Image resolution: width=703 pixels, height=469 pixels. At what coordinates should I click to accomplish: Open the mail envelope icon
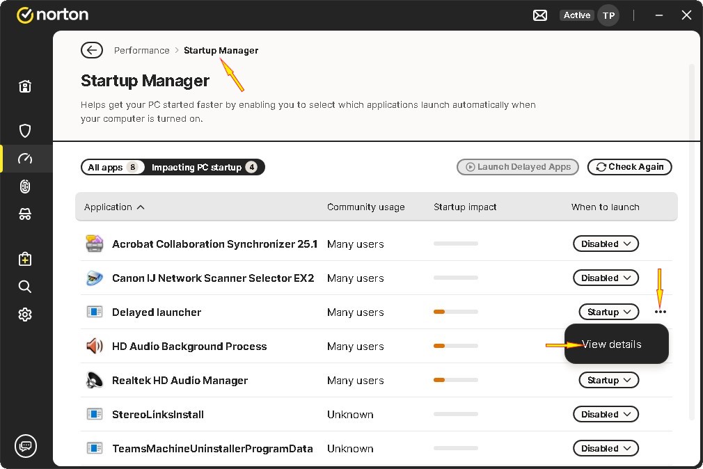pos(540,15)
